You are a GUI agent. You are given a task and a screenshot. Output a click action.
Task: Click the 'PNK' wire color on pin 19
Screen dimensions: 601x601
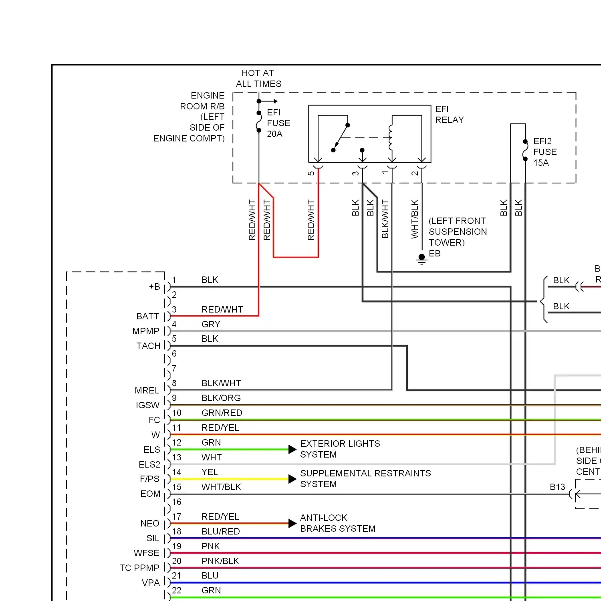tap(211, 547)
